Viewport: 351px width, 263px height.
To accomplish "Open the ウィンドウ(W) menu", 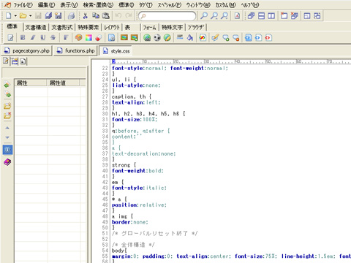I will [x=198, y=5].
